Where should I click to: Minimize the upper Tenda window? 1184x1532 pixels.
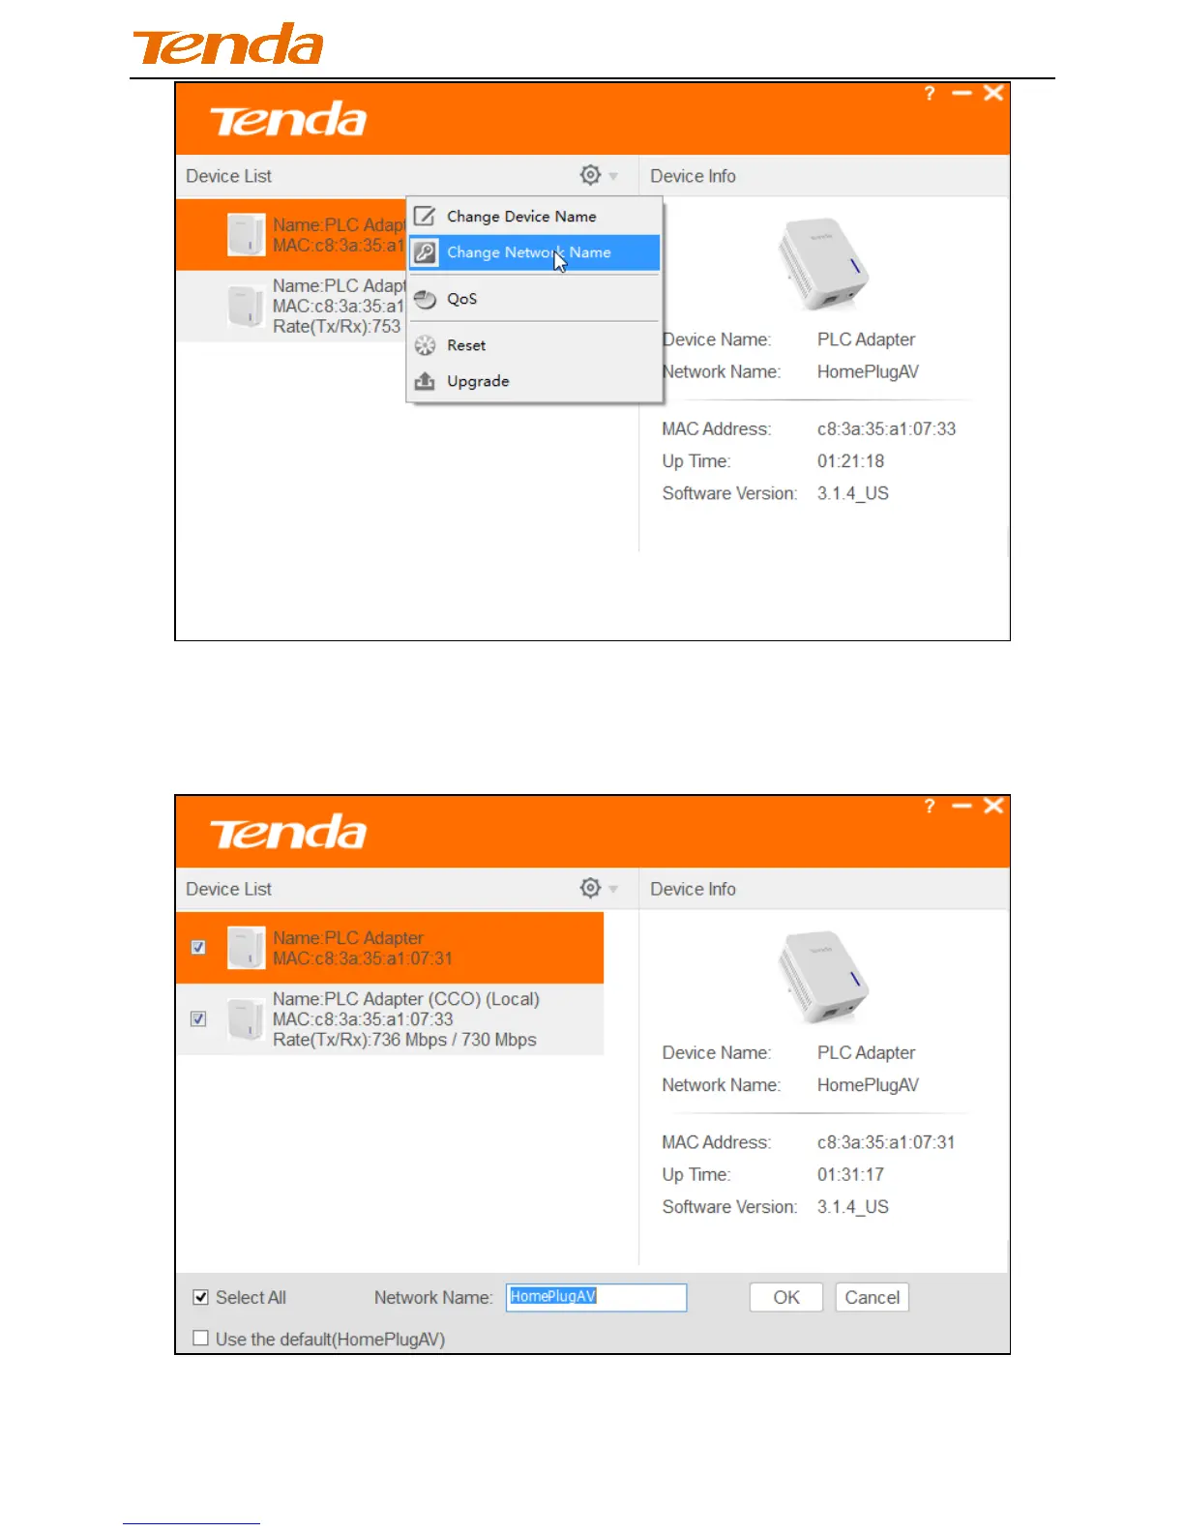(962, 93)
